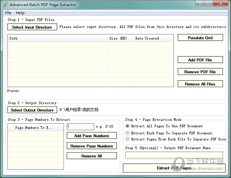231x178 pixels.
Task: Click the Remove Page Numbers button
Action: (x=92, y=146)
